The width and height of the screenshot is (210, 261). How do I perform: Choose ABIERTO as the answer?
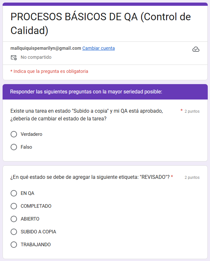click(x=14, y=219)
